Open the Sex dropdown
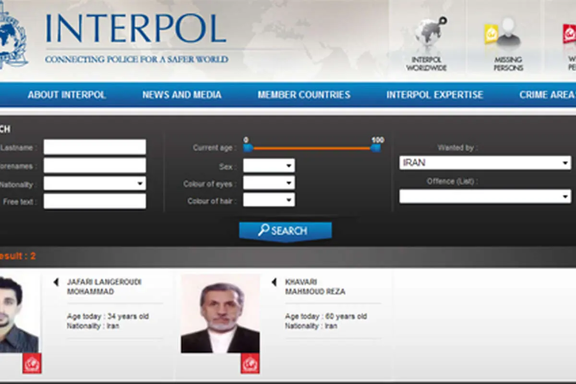576x384 pixels. (x=269, y=166)
